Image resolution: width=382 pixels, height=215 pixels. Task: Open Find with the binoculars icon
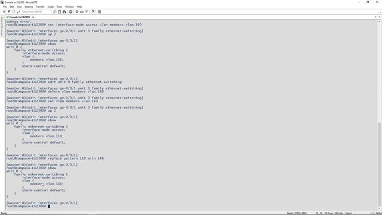tap(64, 12)
